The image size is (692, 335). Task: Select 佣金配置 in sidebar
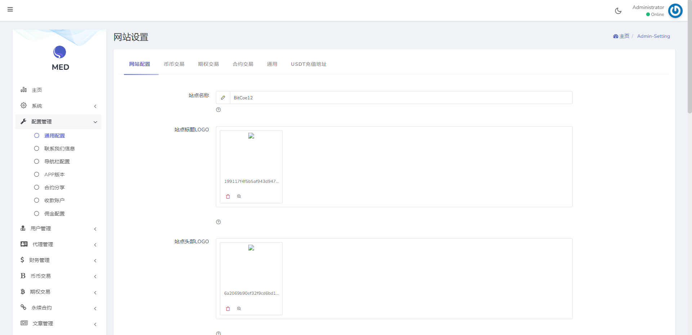[x=54, y=214]
